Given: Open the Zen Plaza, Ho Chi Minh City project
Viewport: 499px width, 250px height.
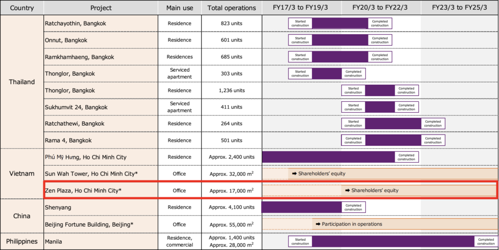Looking at the screenshot, I should 83,191.
